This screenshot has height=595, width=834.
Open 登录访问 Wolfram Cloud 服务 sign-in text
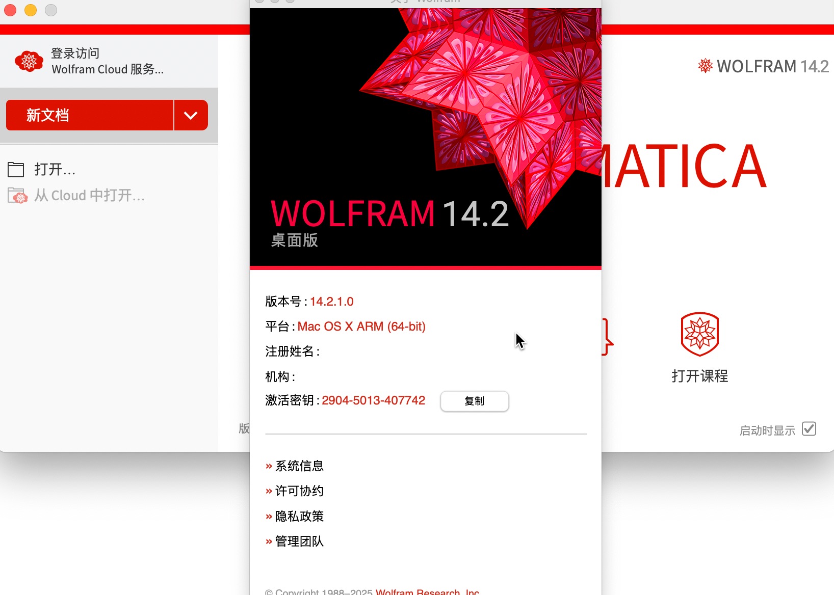coord(108,61)
